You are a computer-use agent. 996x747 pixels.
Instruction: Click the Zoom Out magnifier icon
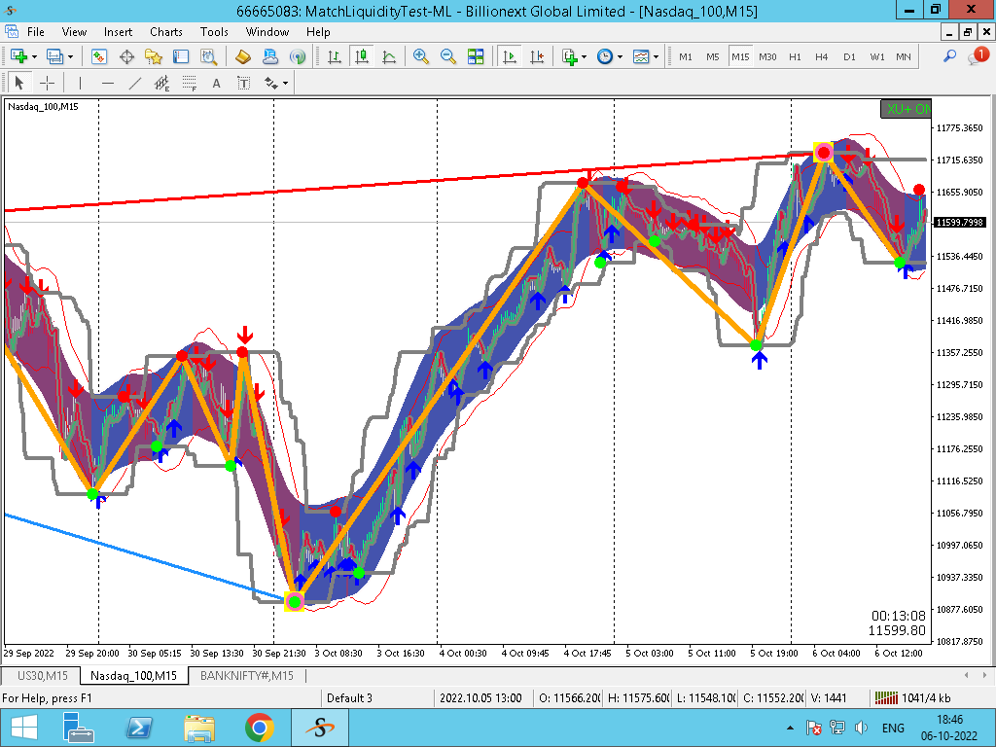click(x=448, y=56)
